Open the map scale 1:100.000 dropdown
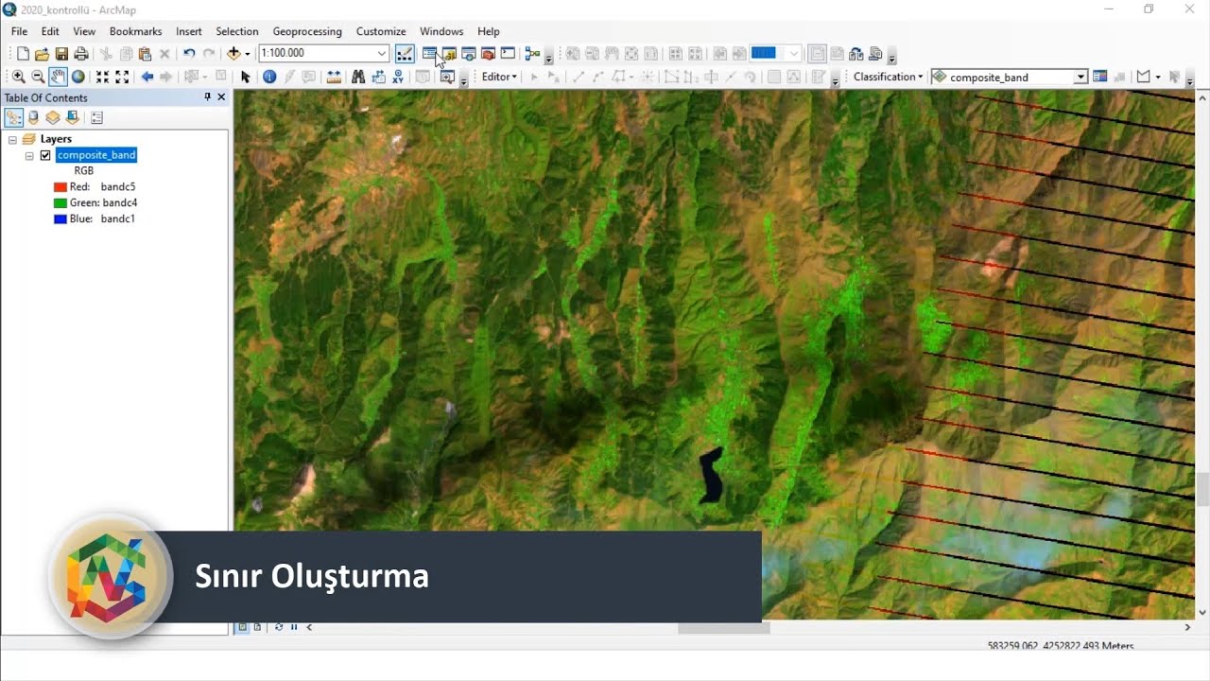The image size is (1210, 681). (x=382, y=54)
